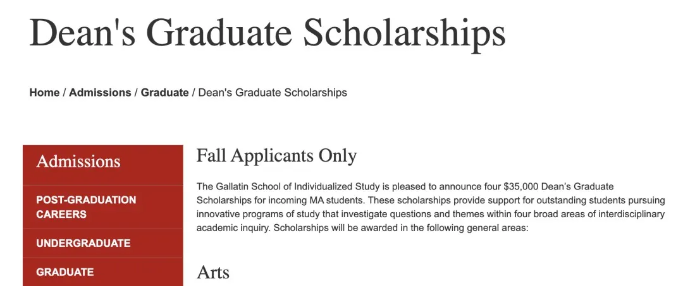The image size is (683, 286).
Task: Choose Undergraduate in the red sidebar
Action: tap(83, 243)
